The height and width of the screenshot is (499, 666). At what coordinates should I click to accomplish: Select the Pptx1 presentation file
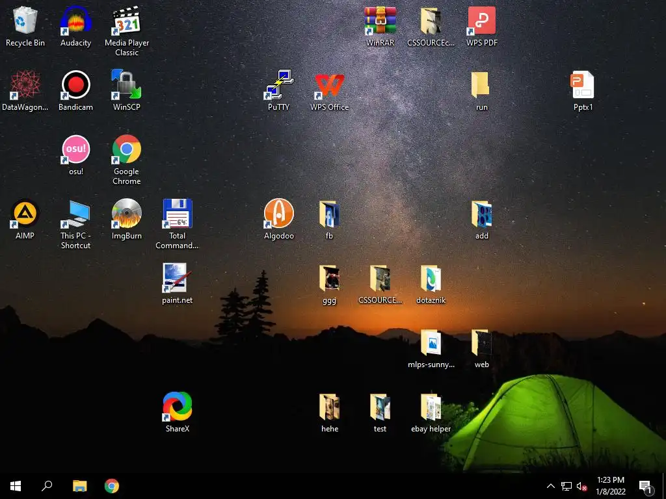pyautogui.click(x=583, y=90)
